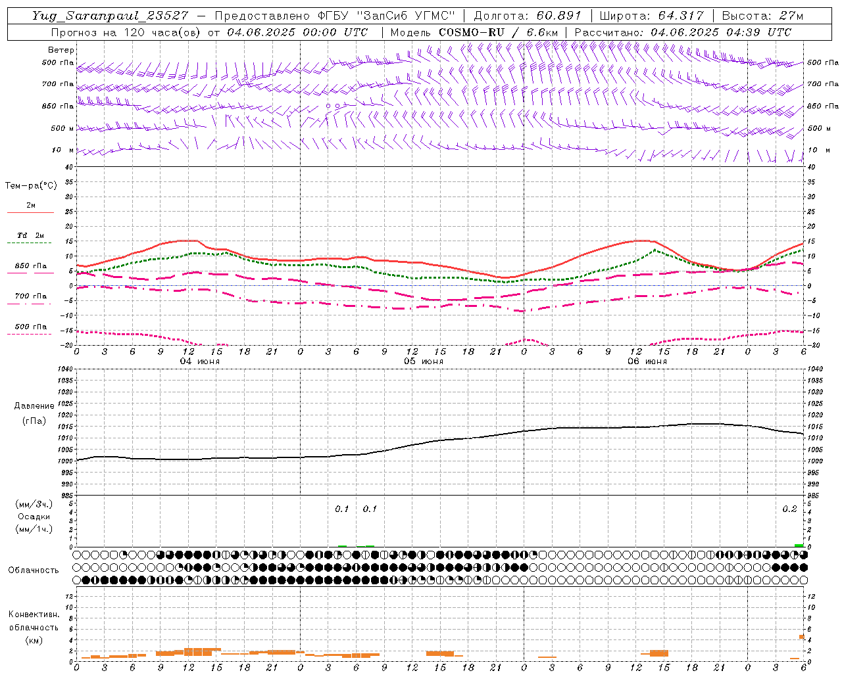Select the elevation text Высота: 27м
Screen dimensions: 842x673
pyautogui.click(x=762, y=16)
